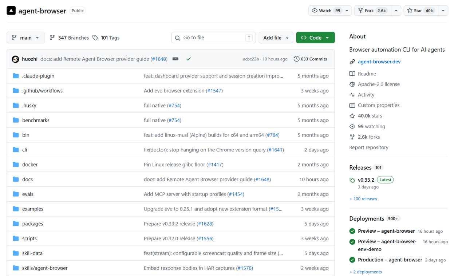This screenshot has height=276, width=466.
Task: Click the pulse icon next to Activity
Action: 352,95
